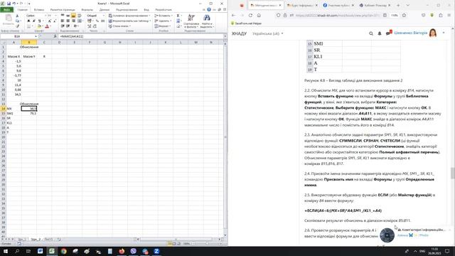Select the Format Painter brush icon
The image size is (455, 256).
pyautogui.click(x=17, y=26)
